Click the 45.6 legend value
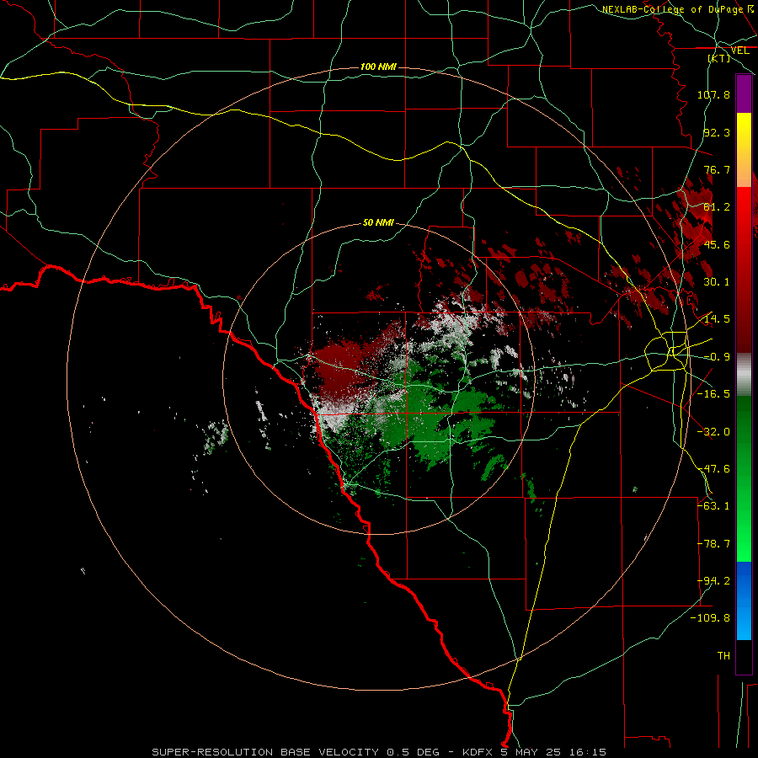This screenshot has width=758, height=758. [717, 244]
